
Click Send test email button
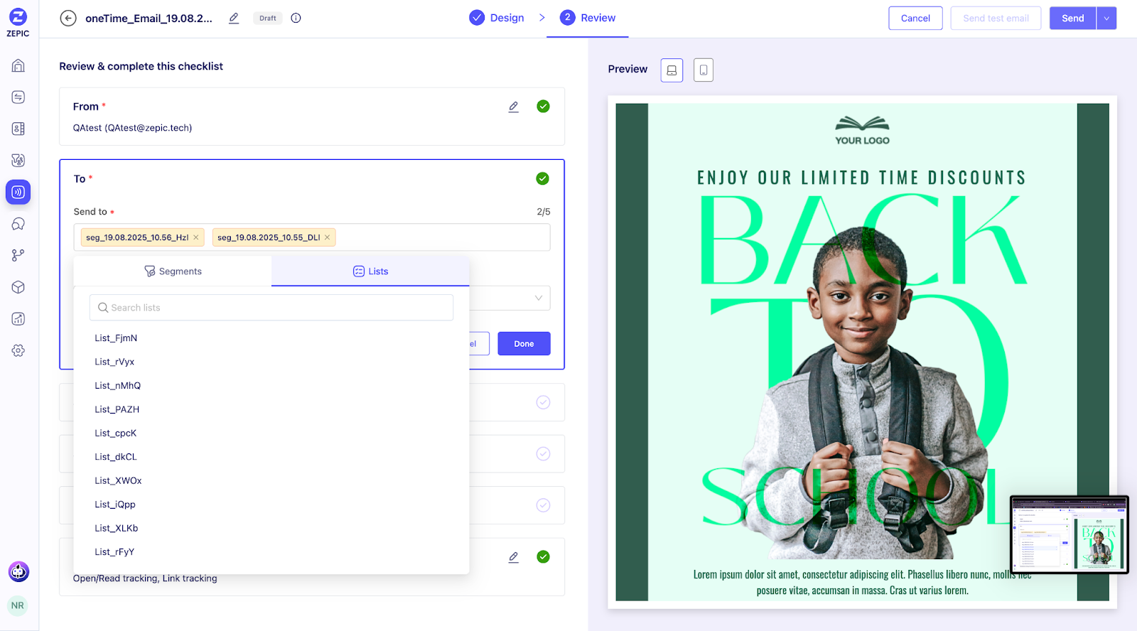[x=996, y=18]
